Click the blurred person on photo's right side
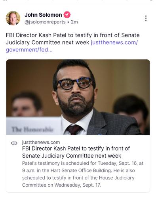Screen dimensions: 156x199 [x=131, y=113]
